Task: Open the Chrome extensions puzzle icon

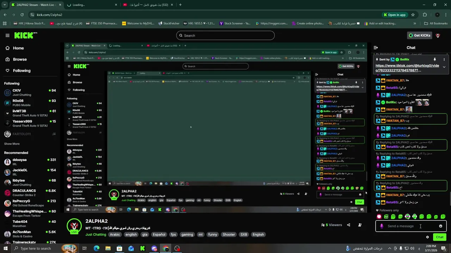Action: 425,15
